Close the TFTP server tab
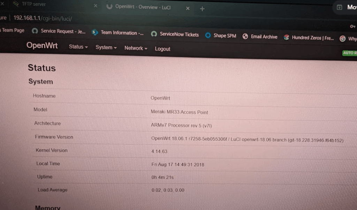This screenshot has height=210, width=357. click(x=96, y=6)
